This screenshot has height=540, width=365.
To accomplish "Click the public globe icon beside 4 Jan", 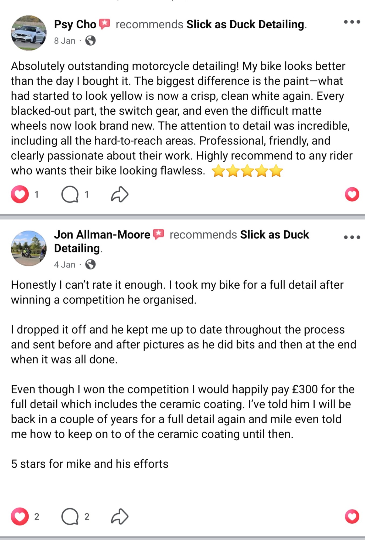I will tap(90, 265).
